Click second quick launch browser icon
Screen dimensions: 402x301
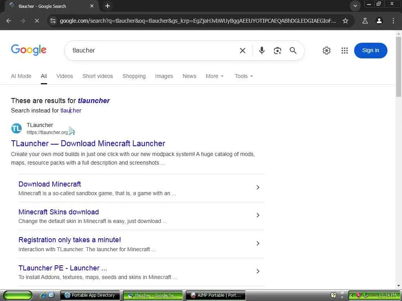point(51,295)
